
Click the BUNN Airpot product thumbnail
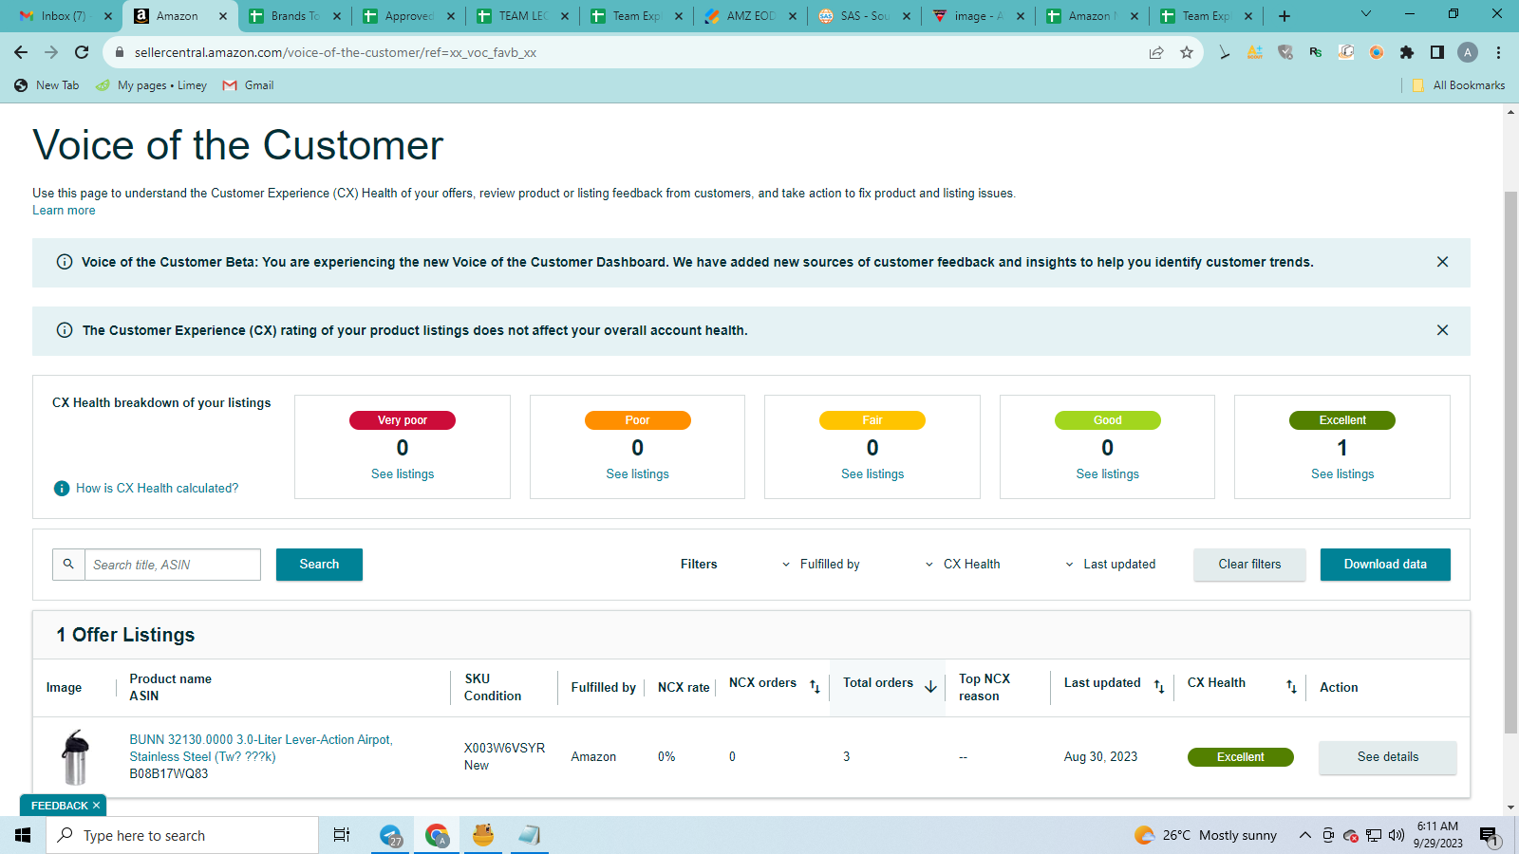[75, 756]
